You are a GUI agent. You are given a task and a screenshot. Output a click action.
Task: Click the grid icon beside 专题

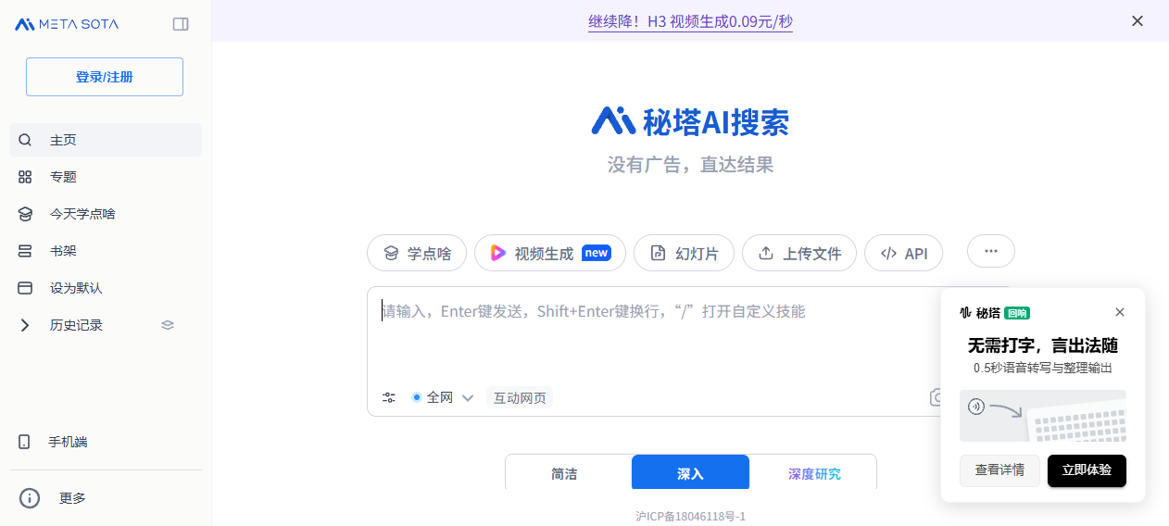(x=25, y=177)
